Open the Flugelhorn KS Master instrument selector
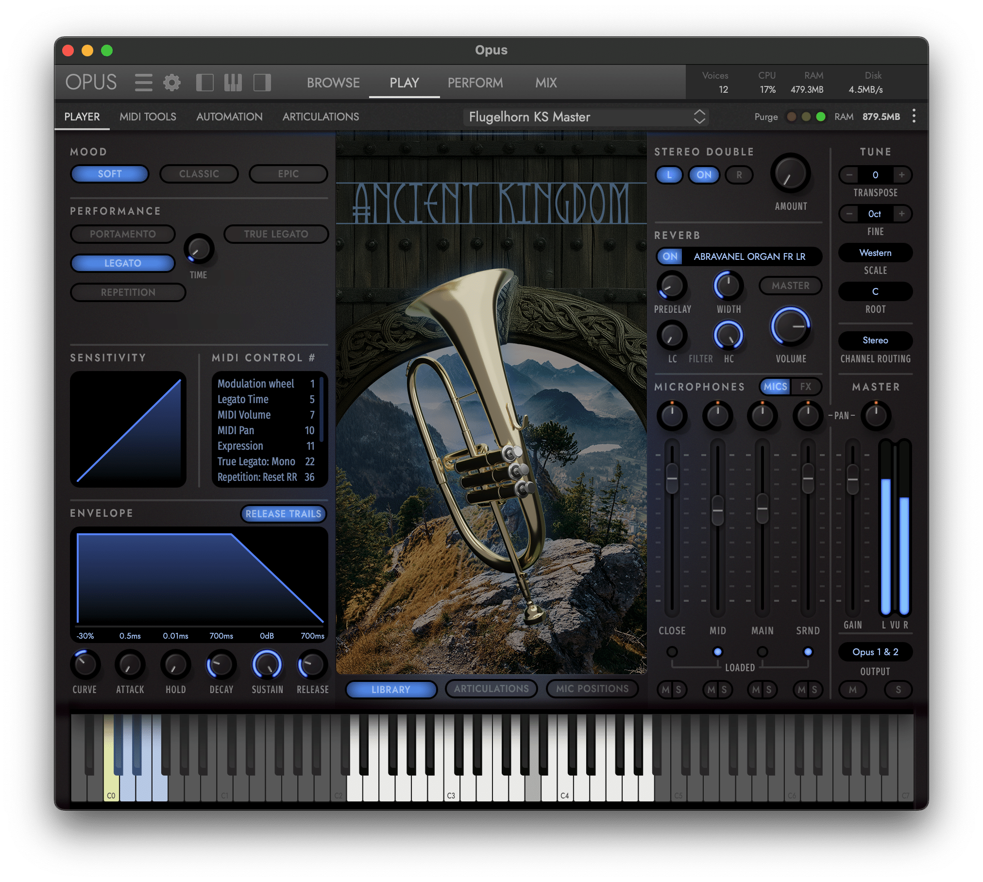Image resolution: width=983 pixels, height=882 pixels. pyautogui.click(x=586, y=117)
